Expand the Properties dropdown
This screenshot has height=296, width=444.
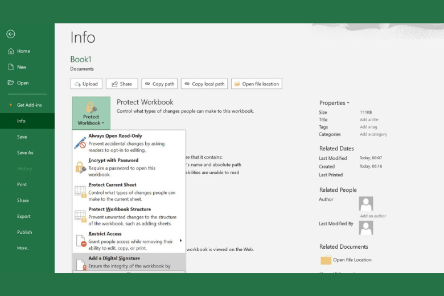click(x=334, y=103)
